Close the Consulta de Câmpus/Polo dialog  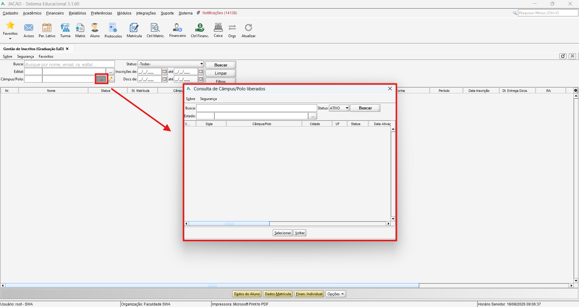click(x=390, y=89)
